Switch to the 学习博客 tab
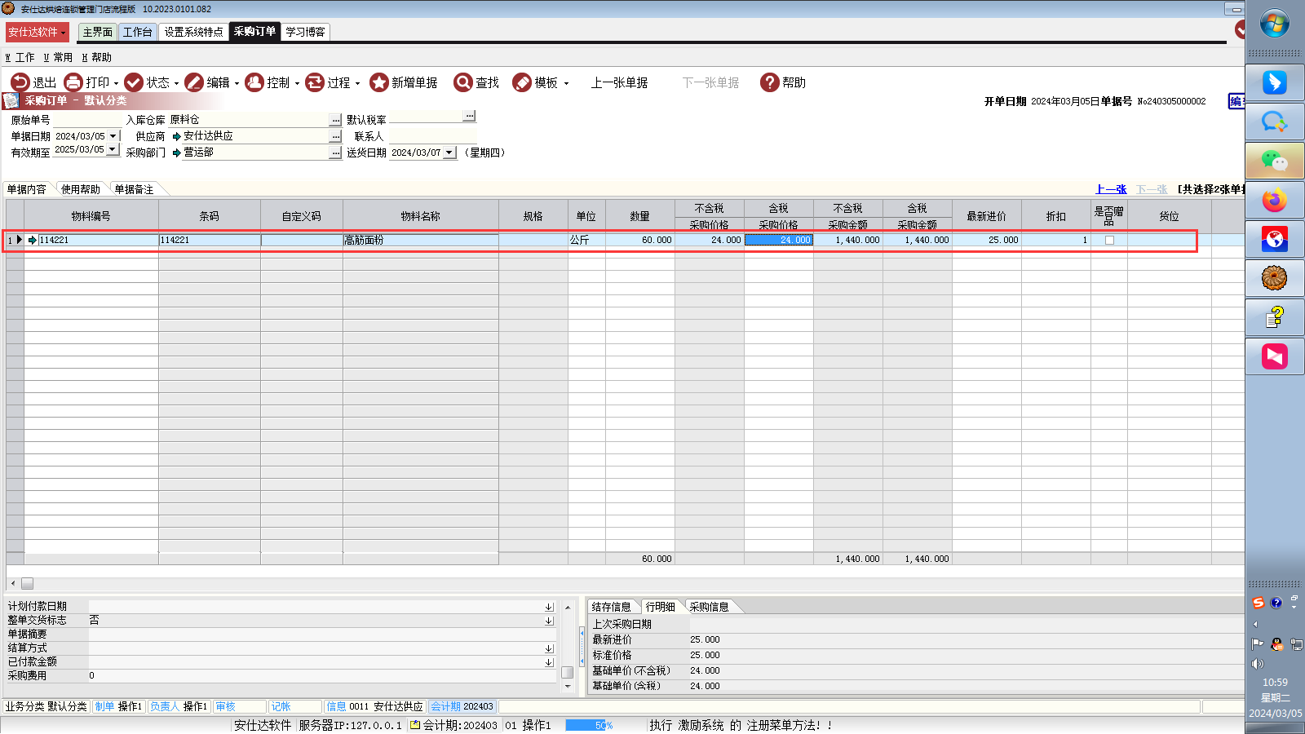This screenshot has height=734, width=1305. tap(306, 32)
